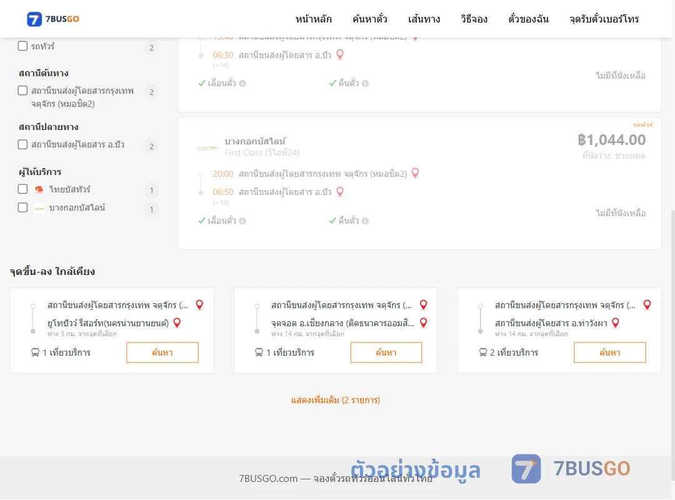The width and height of the screenshot is (675, 500).
Task: Click info icon beside คืนตั๋ว on 06:50 trip
Action: pyautogui.click(x=366, y=221)
